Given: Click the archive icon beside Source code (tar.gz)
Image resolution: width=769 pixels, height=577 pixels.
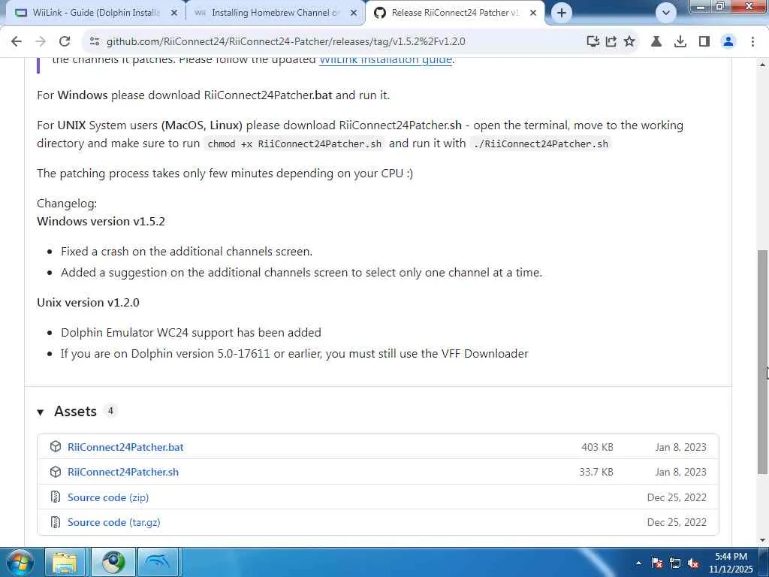Looking at the screenshot, I should click(56, 522).
